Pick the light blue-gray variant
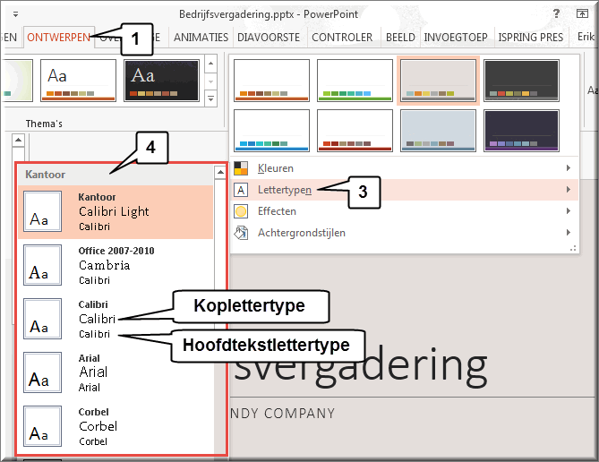The image size is (599, 462). click(x=438, y=131)
